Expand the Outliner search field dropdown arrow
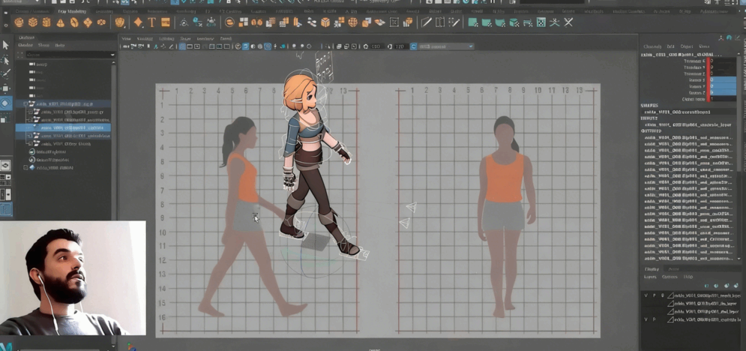Image resolution: width=746 pixels, height=351 pixels. (112, 55)
